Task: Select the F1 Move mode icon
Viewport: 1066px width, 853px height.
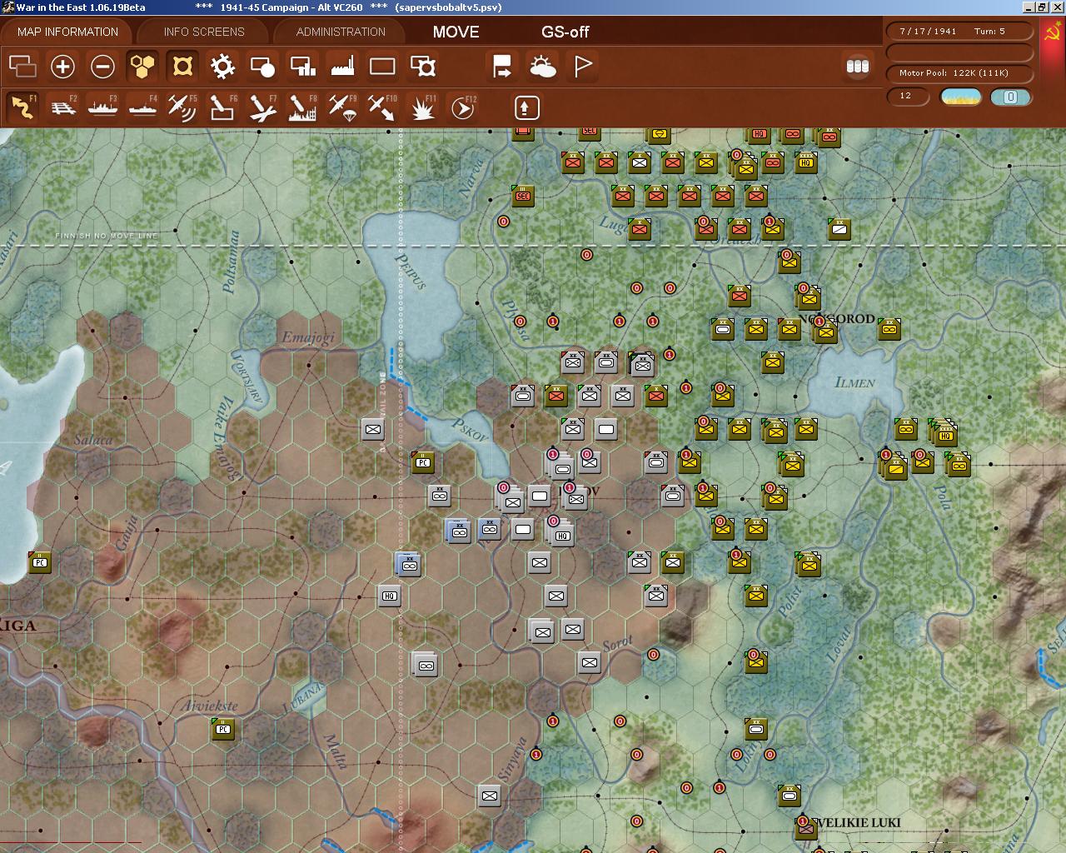Action: tap(23, 107)
